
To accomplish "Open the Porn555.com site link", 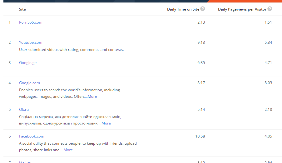I will point(31,22).
